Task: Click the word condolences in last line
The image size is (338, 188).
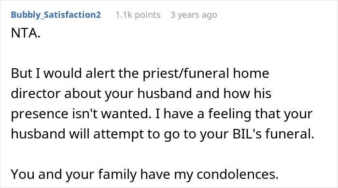Action: click(238, 174)
